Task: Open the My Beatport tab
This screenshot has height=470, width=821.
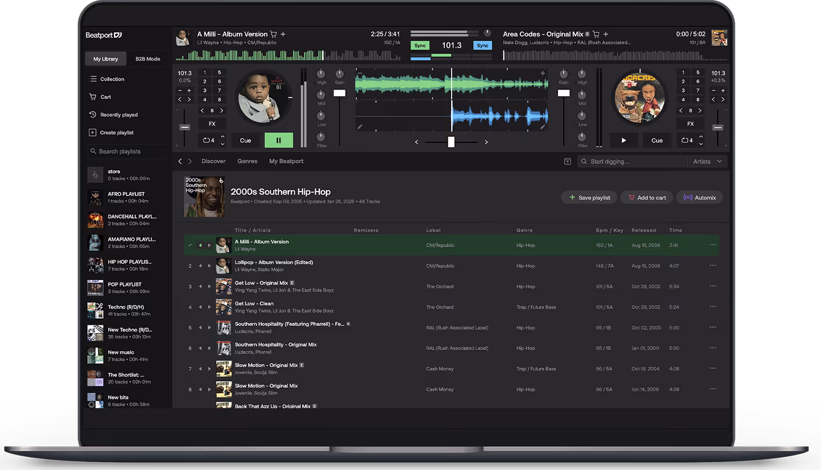Action: [286, 161]
